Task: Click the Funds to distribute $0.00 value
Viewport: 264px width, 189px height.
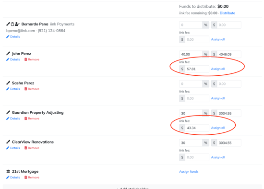Action: pos(223,6)
